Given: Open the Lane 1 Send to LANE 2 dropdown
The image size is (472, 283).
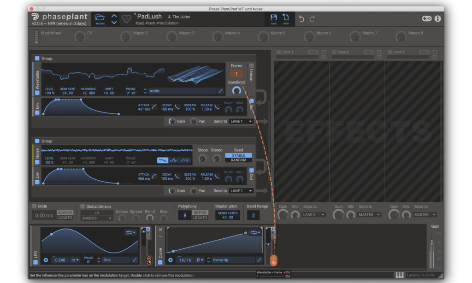Looking at the screenshot, I should (x=313, y=215).
